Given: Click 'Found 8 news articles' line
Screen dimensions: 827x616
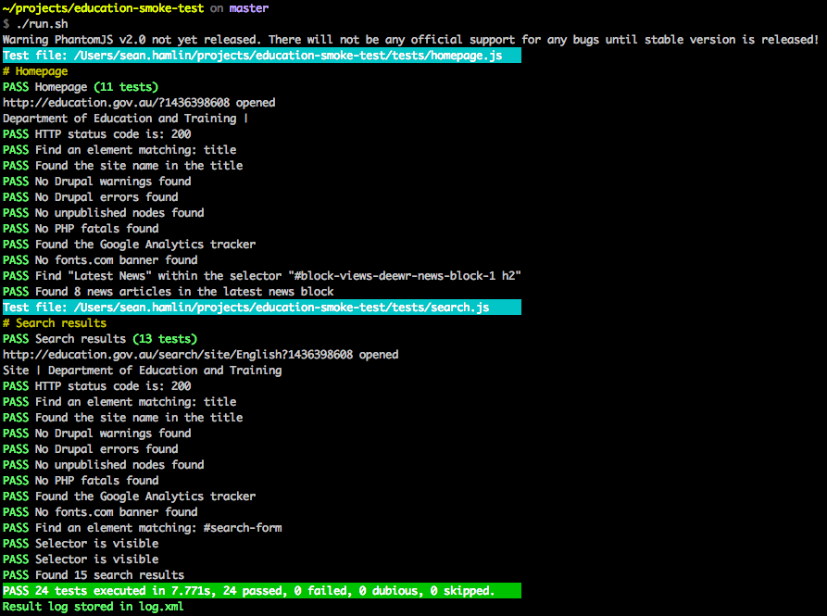Looking at the screenshot, I should pos(169,292).
